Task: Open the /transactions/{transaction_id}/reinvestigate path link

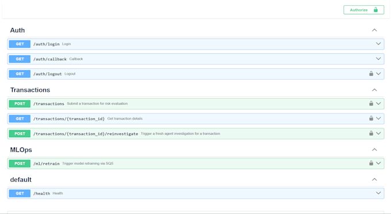Action: point(86,134)
